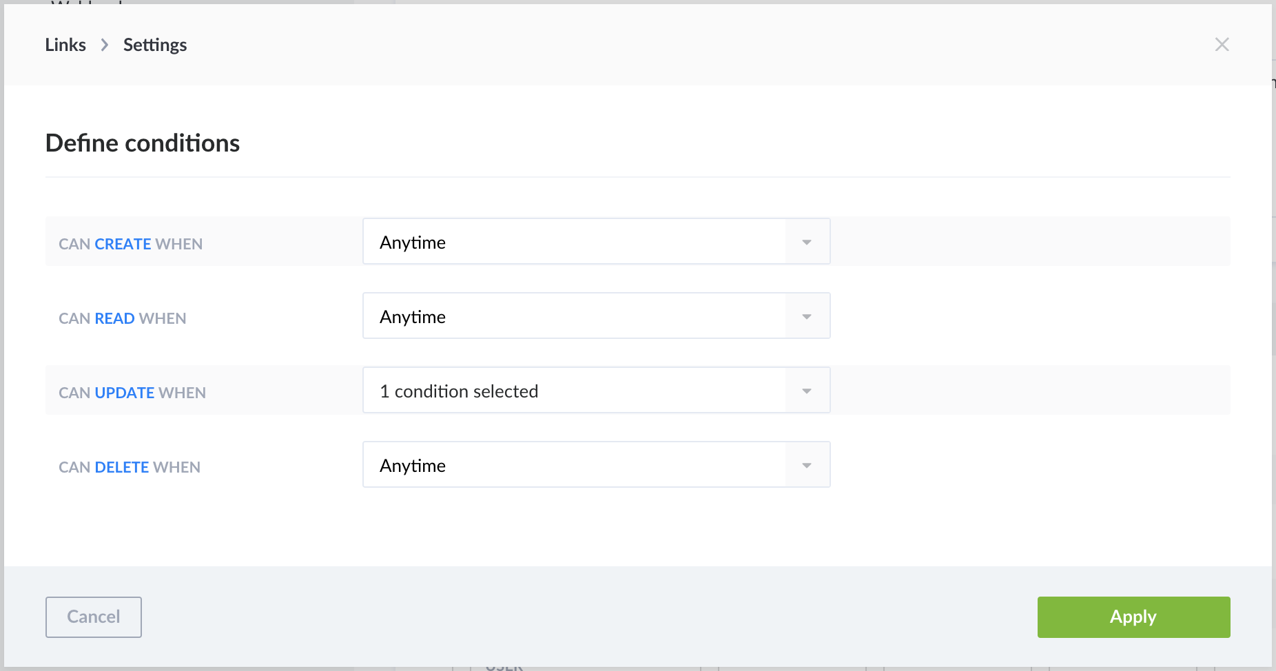Screen dimensions: 1276x671
Task: Navigate back via the Links breadcrumb
Action: (65, 44)
